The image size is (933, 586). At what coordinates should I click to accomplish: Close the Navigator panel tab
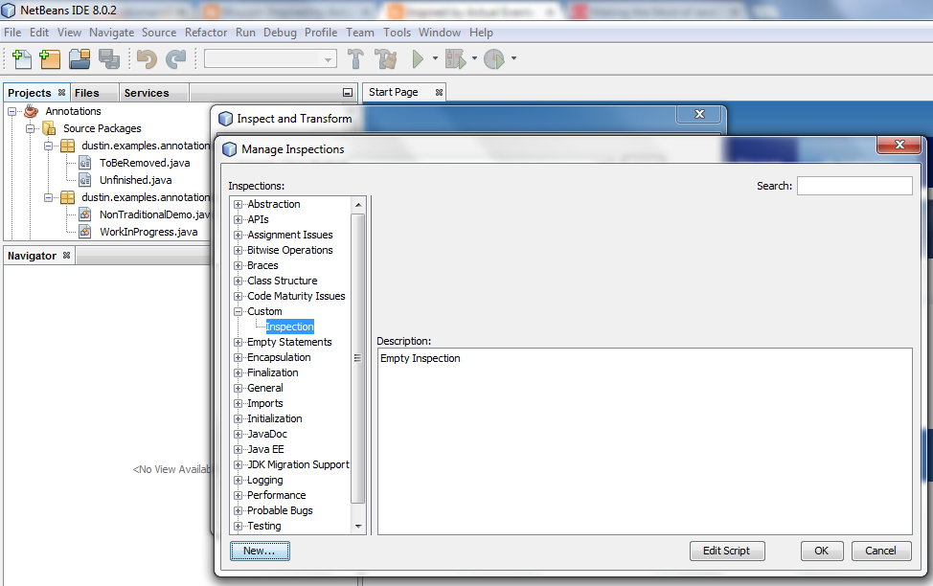coord(67,256)
